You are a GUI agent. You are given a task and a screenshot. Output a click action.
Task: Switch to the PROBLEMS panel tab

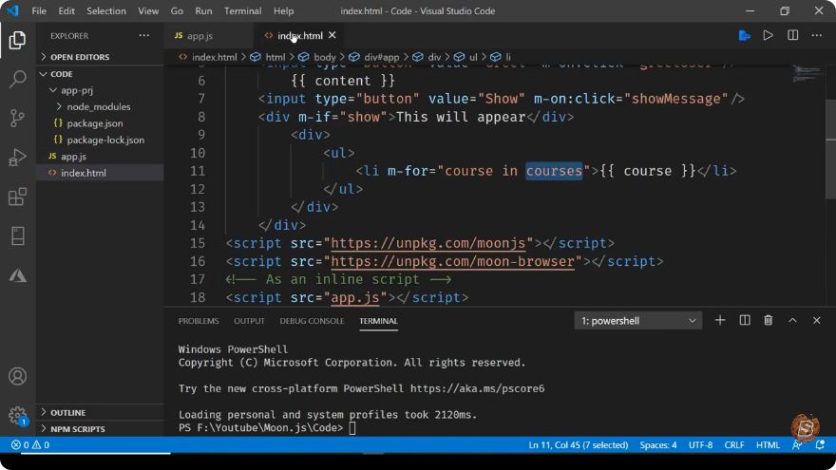coord(199,321)
